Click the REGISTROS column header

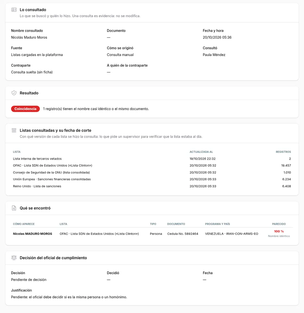(283, 152)
